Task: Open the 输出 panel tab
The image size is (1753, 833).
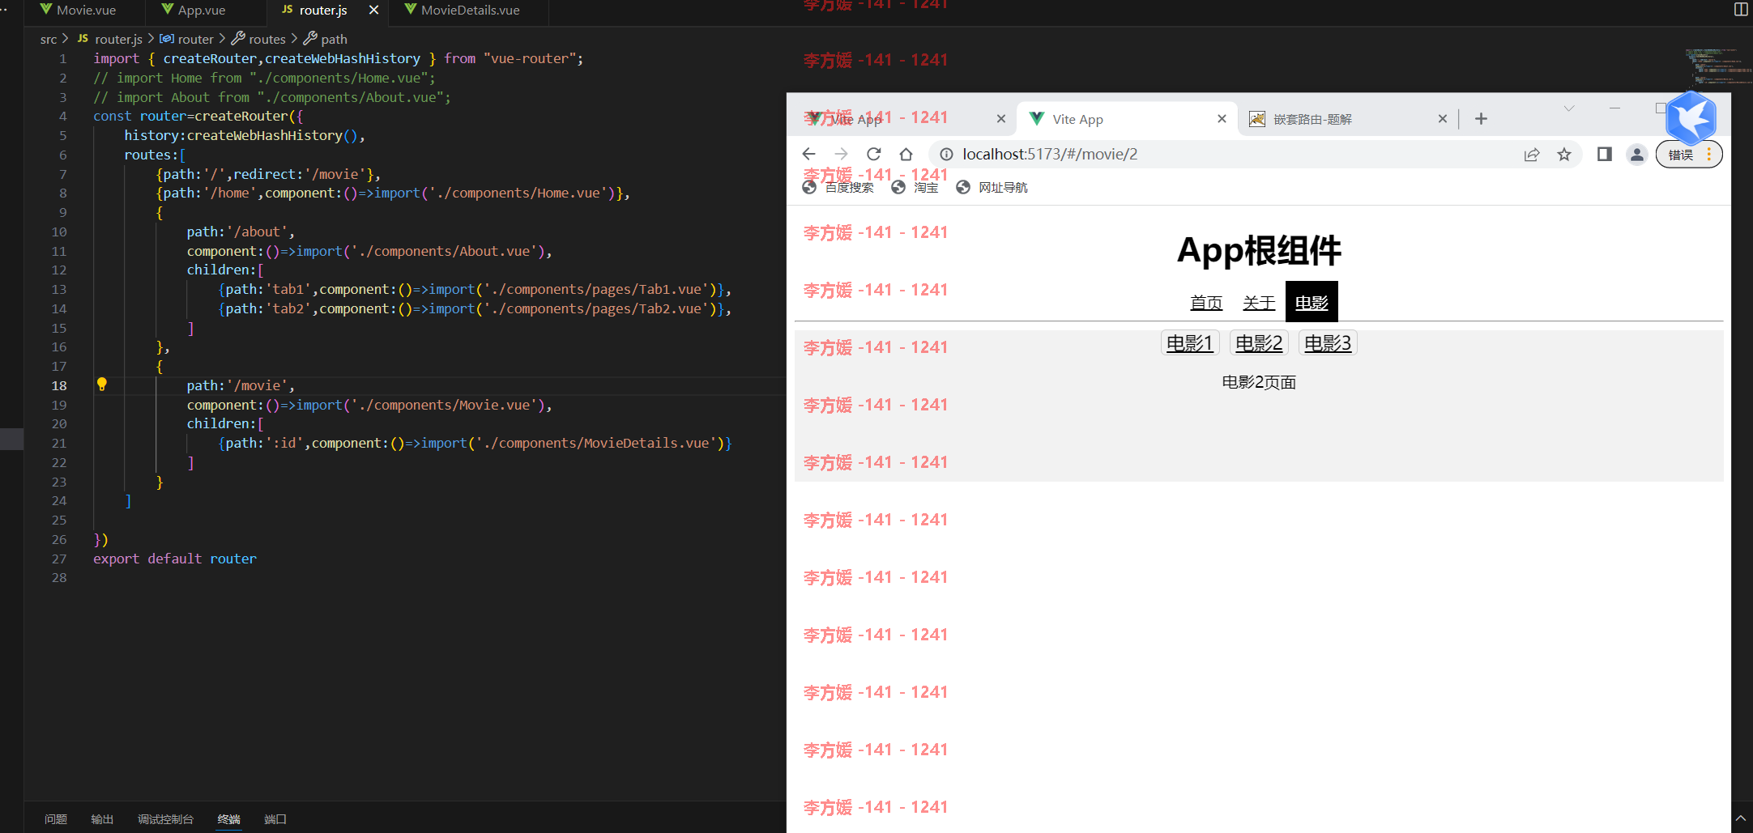Action: pos(102,819)
